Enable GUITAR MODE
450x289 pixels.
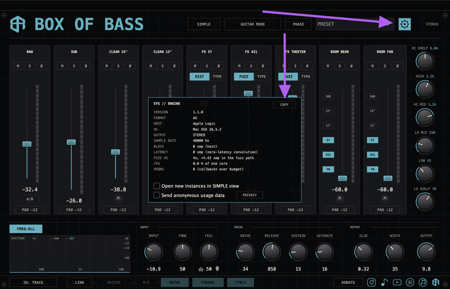(253, 24)
